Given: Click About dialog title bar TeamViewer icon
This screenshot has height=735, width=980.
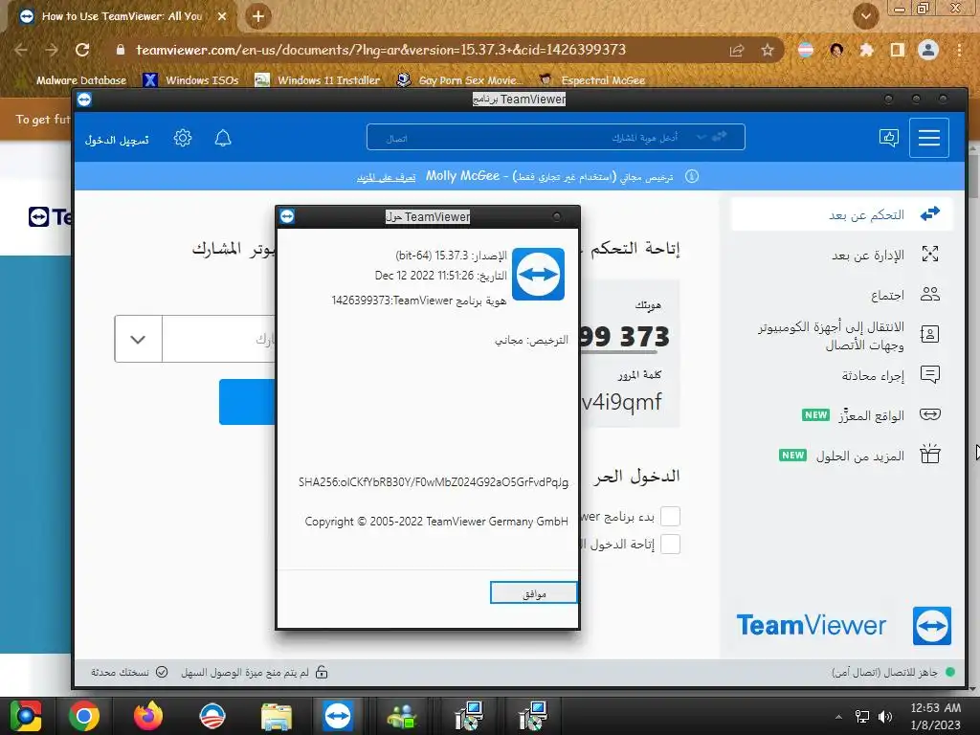Looking at the screenshot, I should point(287,216).
